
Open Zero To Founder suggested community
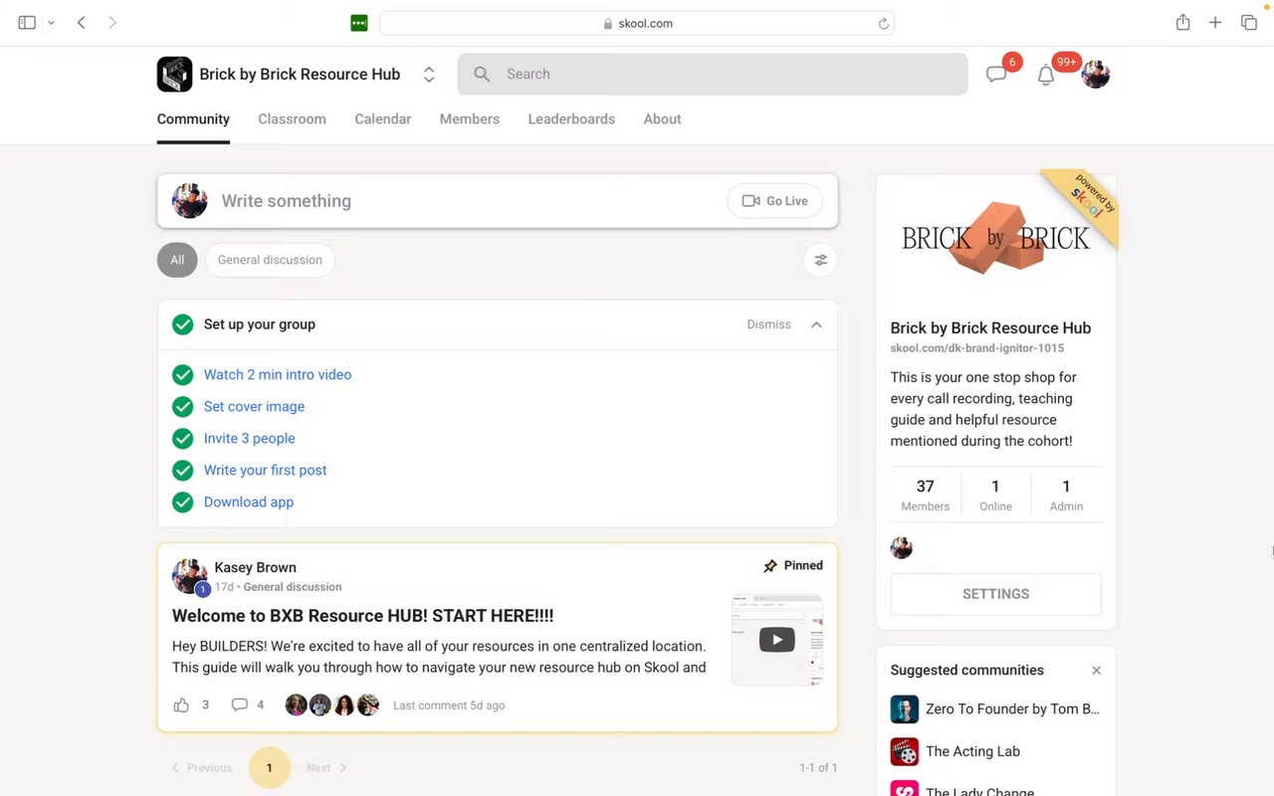point(995,709)
